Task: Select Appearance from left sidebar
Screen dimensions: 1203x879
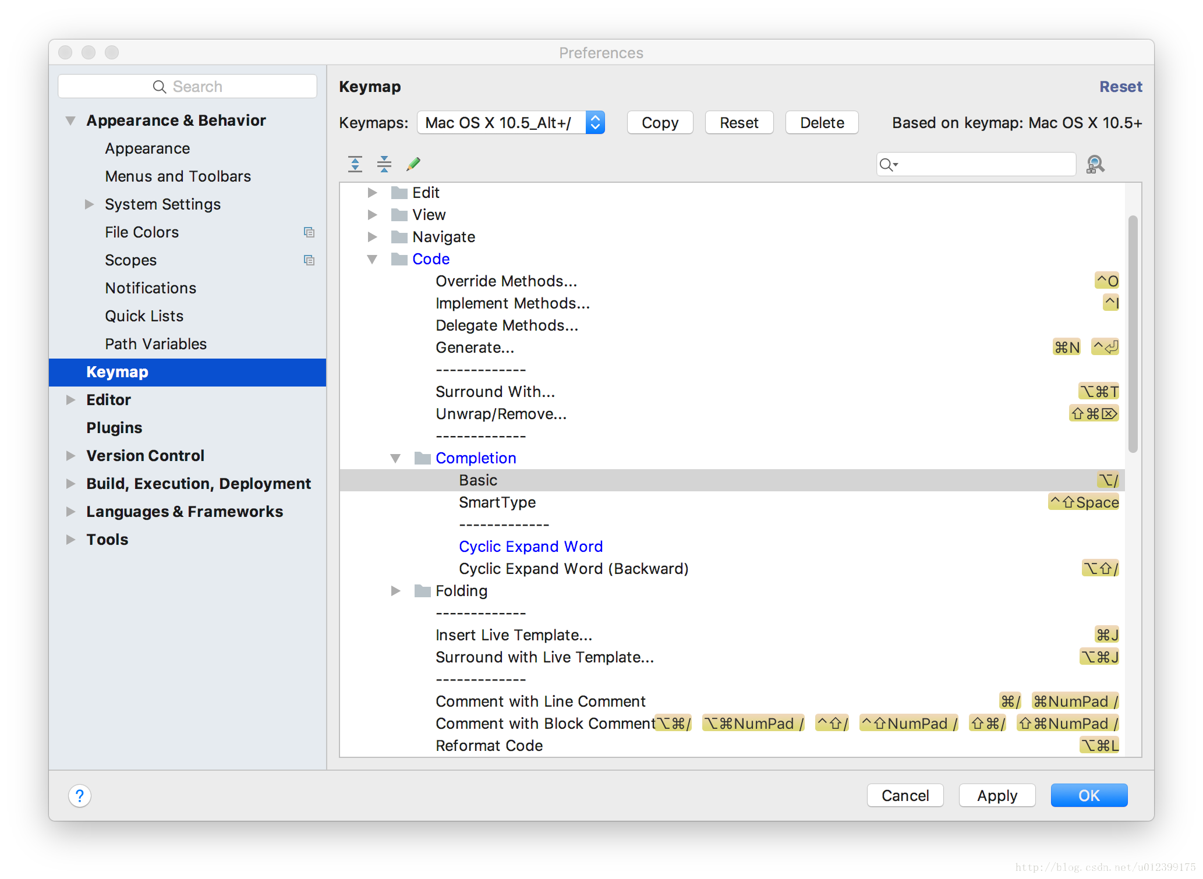Action: [x=150, y=147]
